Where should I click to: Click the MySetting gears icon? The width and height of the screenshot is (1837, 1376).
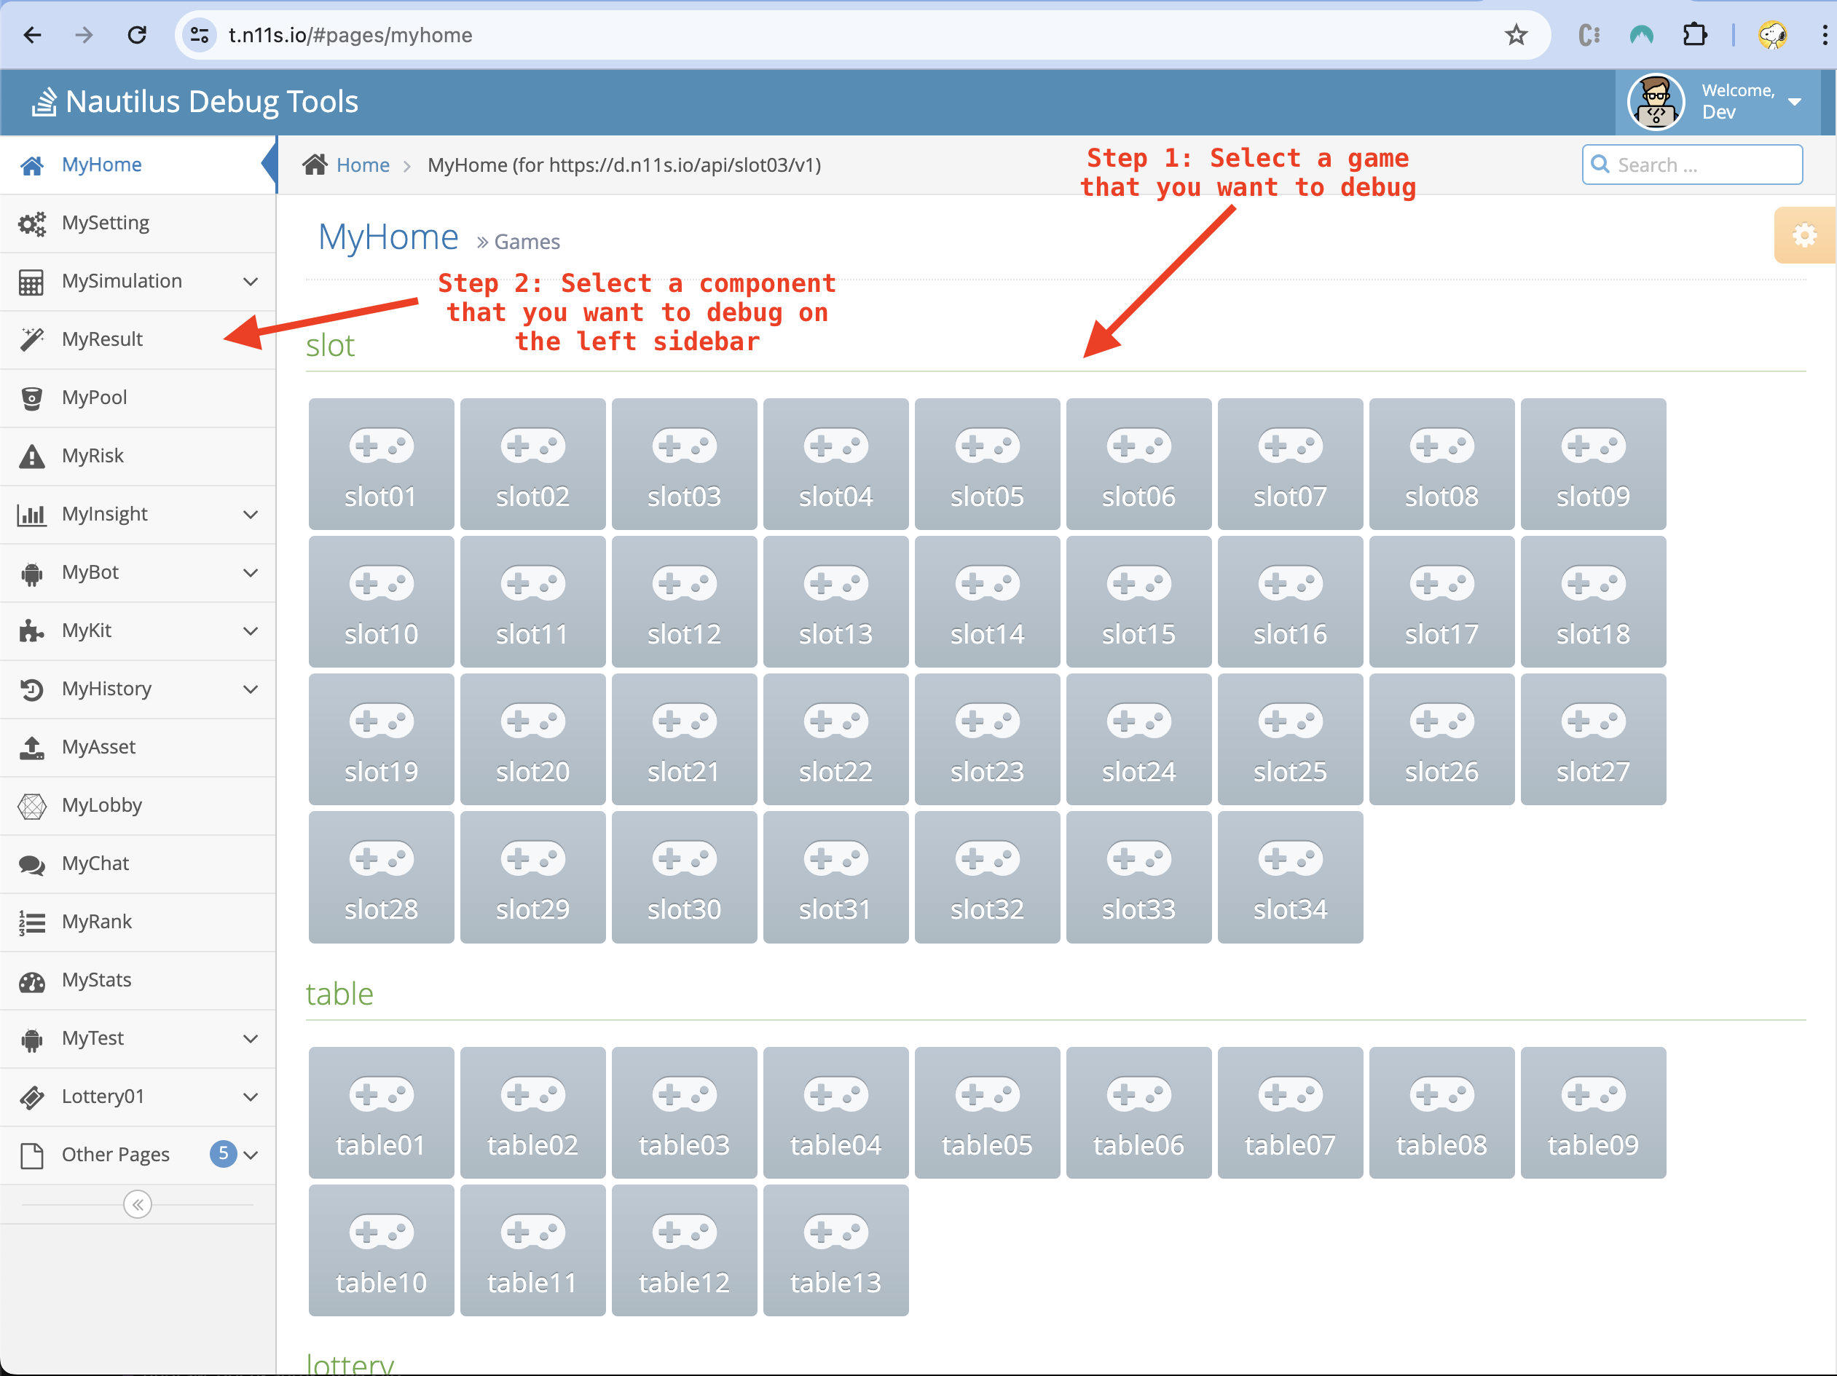[x=31, y=224]
